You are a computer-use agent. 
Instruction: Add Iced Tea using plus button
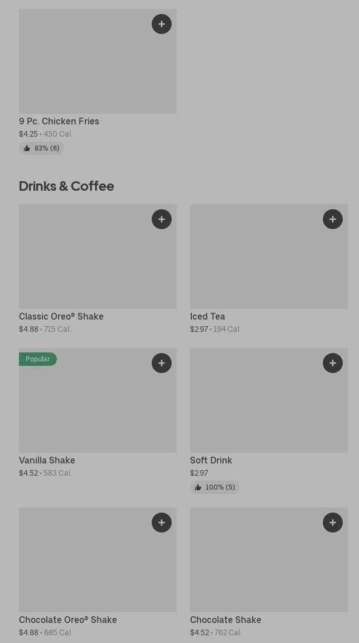[333, 219]
